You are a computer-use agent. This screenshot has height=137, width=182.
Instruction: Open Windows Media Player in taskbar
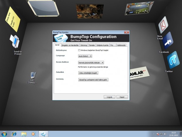[x=33, y=134]
